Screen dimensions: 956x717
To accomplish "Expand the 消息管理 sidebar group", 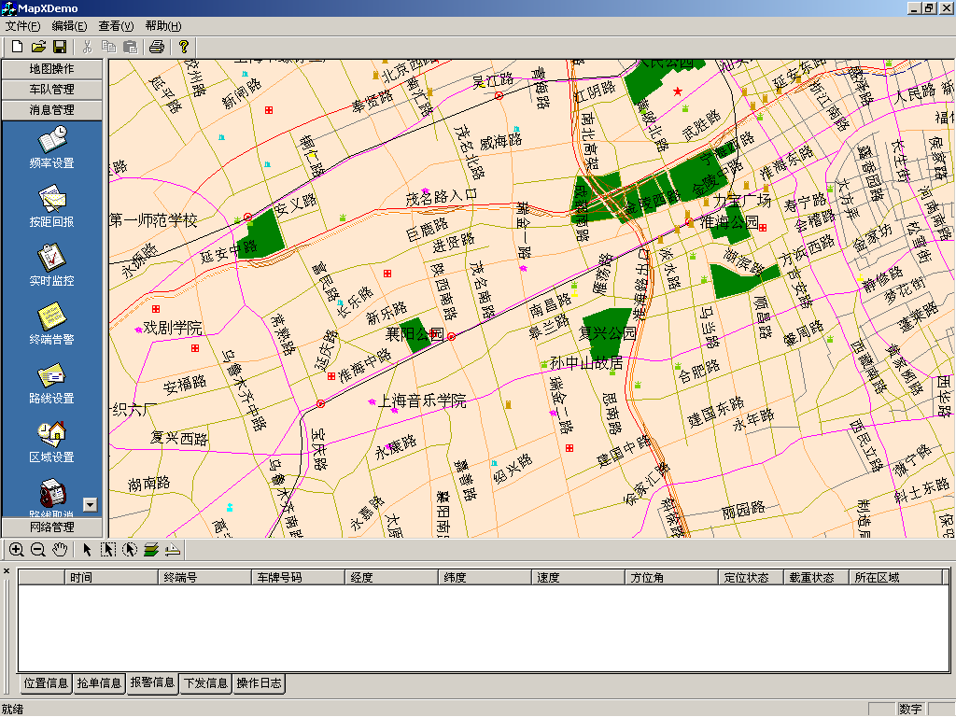I will tap(52, 110).
